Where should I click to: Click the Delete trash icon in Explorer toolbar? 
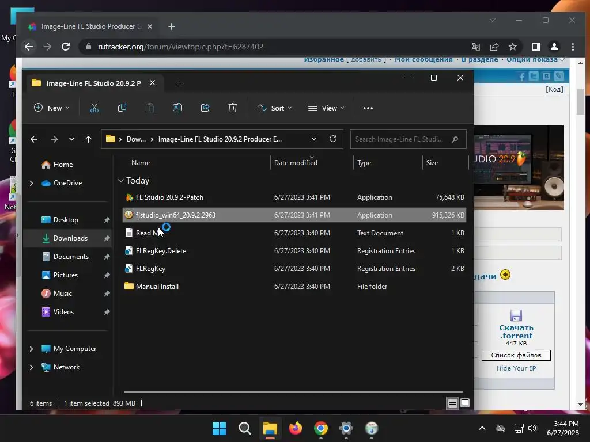233,108
